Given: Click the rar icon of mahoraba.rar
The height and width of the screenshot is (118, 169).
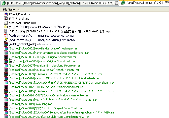Looking at the screenshot, I should click(x=6, y=44).
